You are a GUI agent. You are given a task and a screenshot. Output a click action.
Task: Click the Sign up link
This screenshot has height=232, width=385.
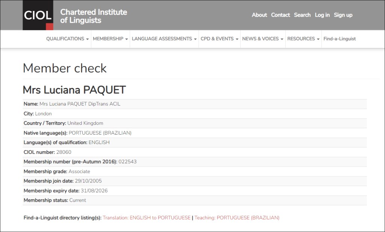pos(343,15)
